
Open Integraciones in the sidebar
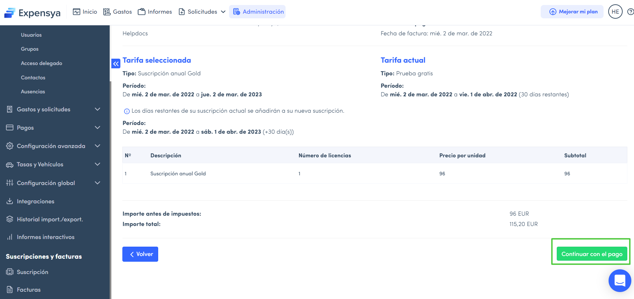coord(35,201)
